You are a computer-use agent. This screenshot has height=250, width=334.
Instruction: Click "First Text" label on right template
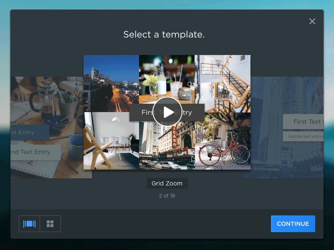304,122
